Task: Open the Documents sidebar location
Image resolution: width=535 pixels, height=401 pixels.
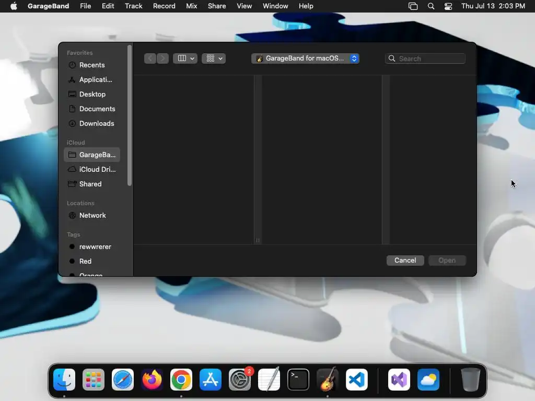Action: [92, 109]
